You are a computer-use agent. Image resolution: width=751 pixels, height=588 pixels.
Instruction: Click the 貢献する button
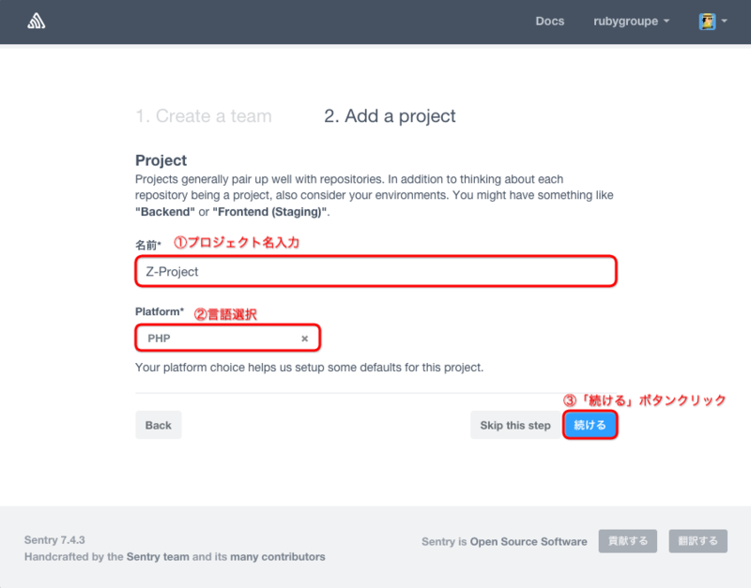pos(627,541)
